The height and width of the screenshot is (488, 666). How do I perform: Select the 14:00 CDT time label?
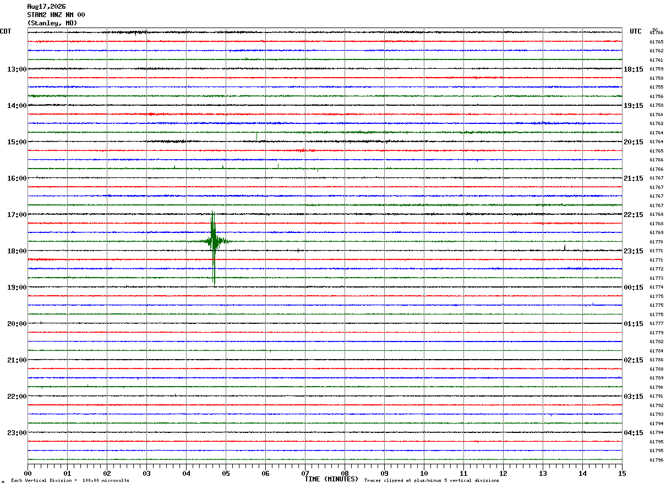point(17,106)
